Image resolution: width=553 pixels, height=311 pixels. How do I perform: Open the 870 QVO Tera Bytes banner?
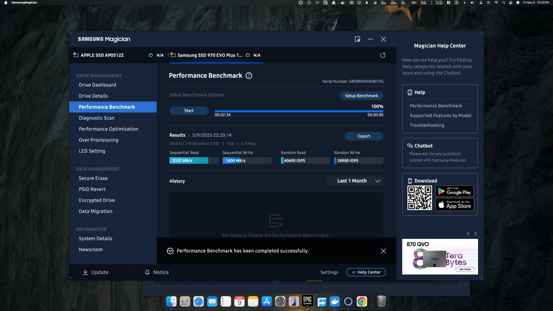point(440,257)
